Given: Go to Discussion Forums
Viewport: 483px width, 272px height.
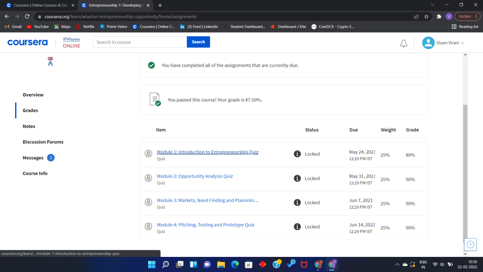Looking at the screenshot, I should point(43,142).
